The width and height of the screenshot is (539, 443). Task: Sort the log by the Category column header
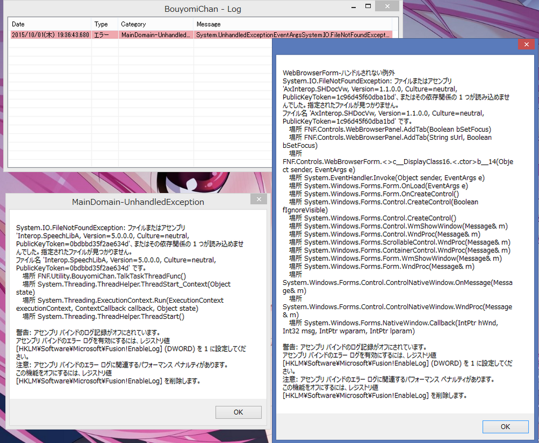pos(156,24)
